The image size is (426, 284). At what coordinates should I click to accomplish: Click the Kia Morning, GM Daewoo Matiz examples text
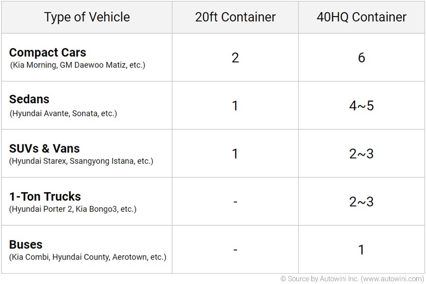(x=78, y=65)
